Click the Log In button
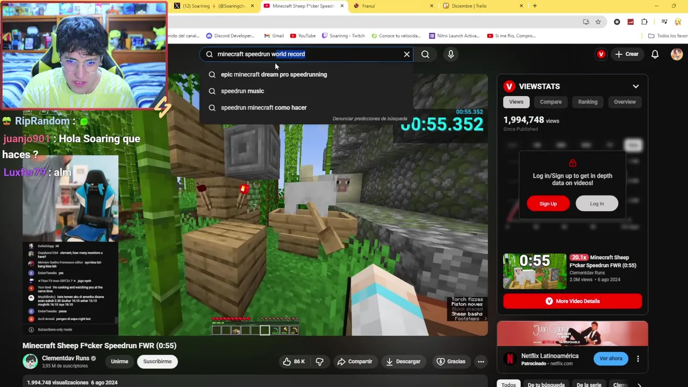Viewport: 688px width, 387px height. click(597, 204)
